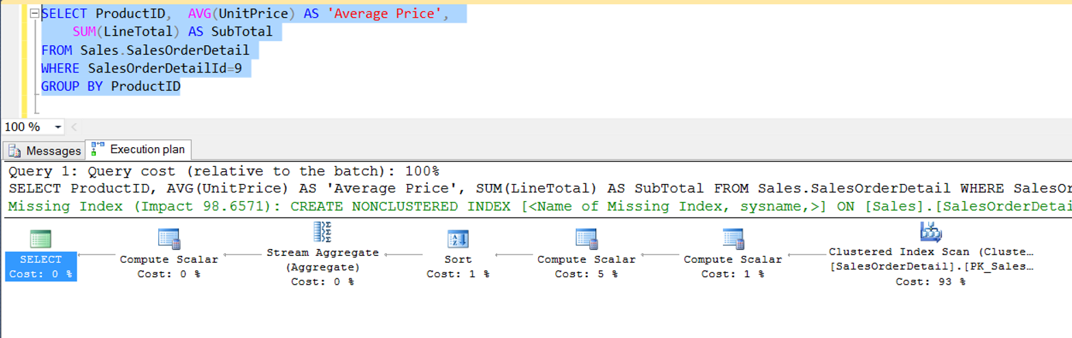Collapse the SELECT statement outline box
This screenshot has height=338, width=1072.
pyautogui.click(x=34, y=14)
